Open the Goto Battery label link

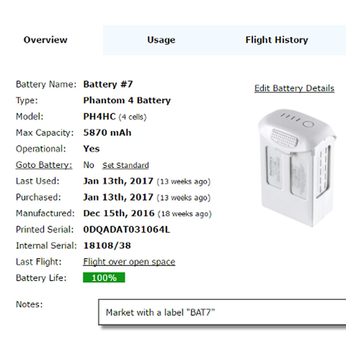click(44, 165)
